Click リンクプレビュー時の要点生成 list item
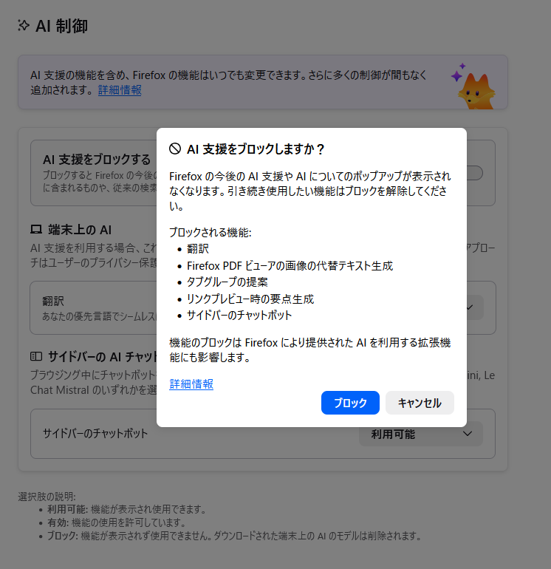The image size is (551, 569). click(x=250, y=299)
